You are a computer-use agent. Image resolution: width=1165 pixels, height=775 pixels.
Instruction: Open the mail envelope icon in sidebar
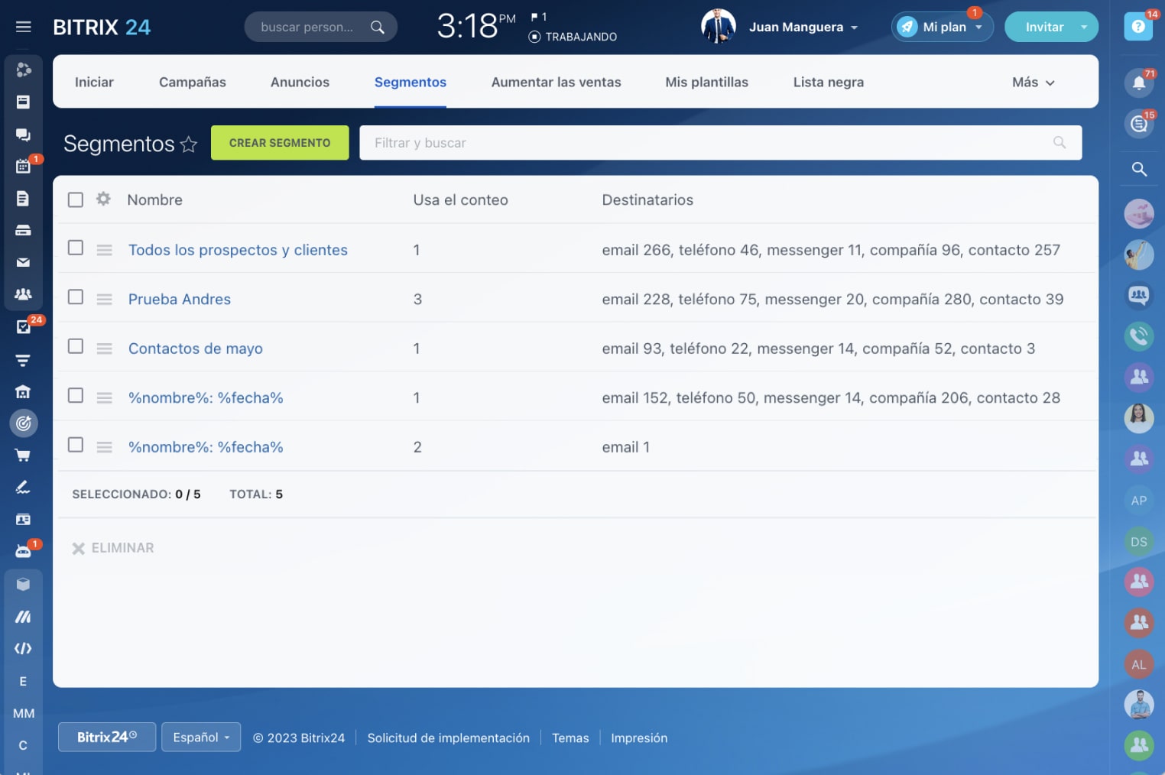[x=23, y=262]
